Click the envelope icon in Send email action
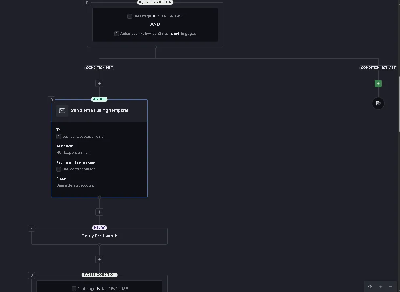Image resolution: width=400 pixels, height=292 pixels. pyautogui.click(x=62, y=110)
